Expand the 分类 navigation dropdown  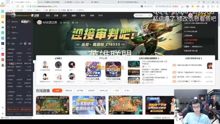point(65,15)
